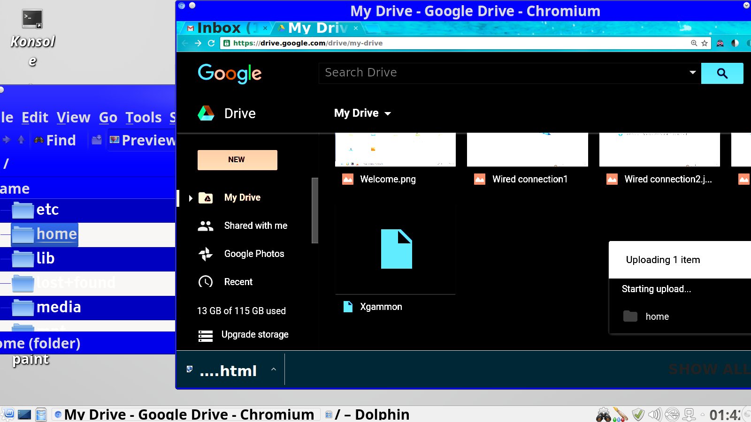Click the Find button text in Dolphin
The height and width of the screenshot is (422, 751).
(61, 140)
